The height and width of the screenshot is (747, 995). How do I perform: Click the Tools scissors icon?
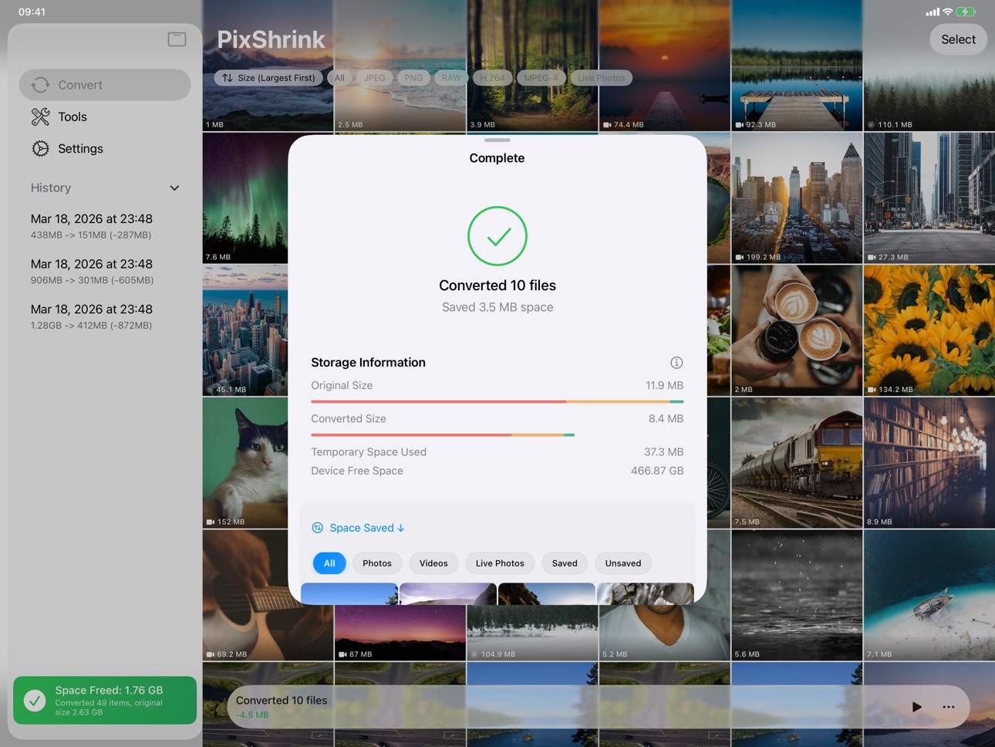tap(41, 117)
